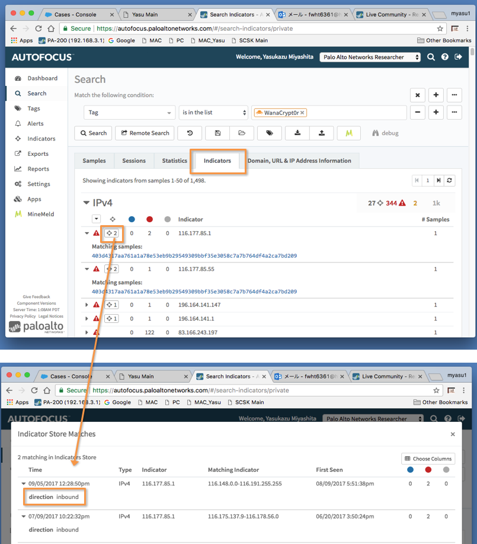This screenshot has height=544, width=477.
Task: Open Dashboard in the AutoFocus sidebar
Action: (36, 78)
